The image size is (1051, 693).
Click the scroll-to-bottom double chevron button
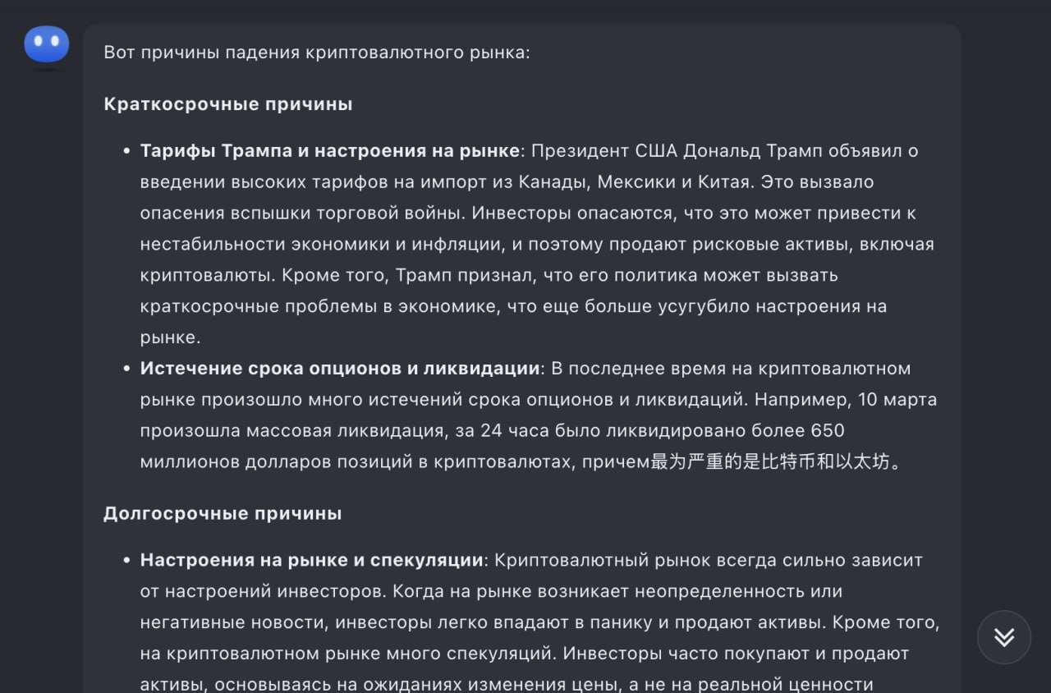click(x=1004, y=637)
